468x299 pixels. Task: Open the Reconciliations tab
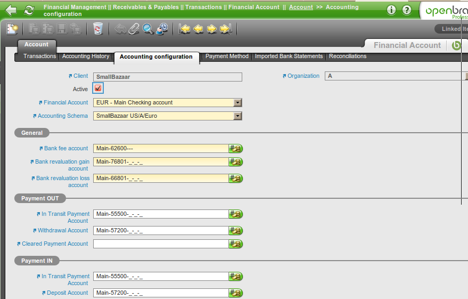click(348, 56)
